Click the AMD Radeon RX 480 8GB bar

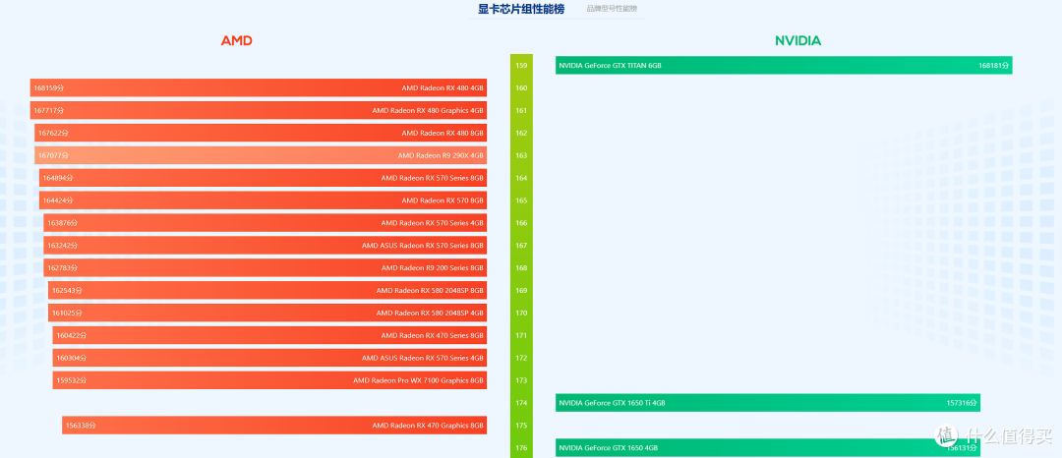pos(261,133)
